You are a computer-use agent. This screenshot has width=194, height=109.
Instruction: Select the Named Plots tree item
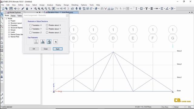pos(15,37)
